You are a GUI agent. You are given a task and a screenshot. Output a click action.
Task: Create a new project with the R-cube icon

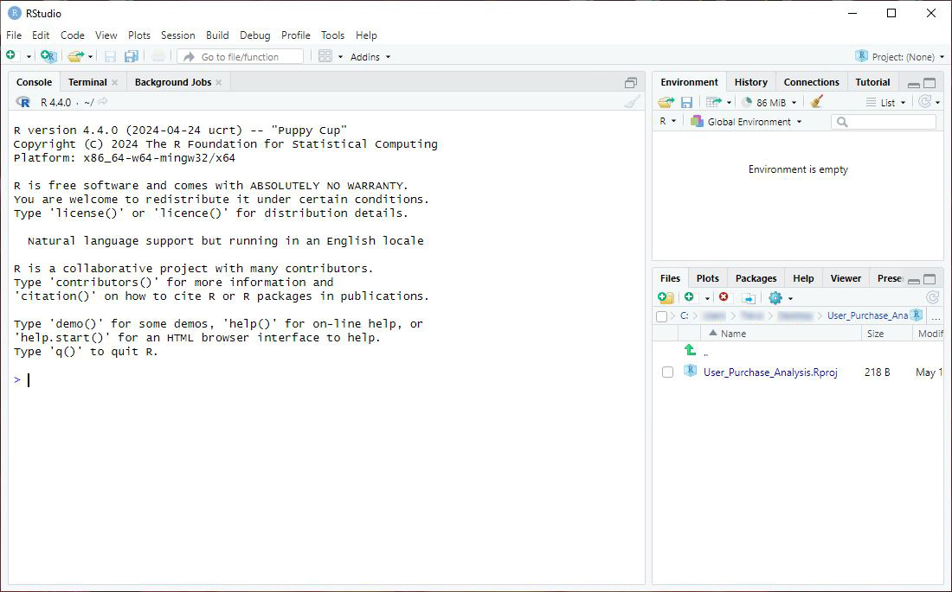coord(48,56)
